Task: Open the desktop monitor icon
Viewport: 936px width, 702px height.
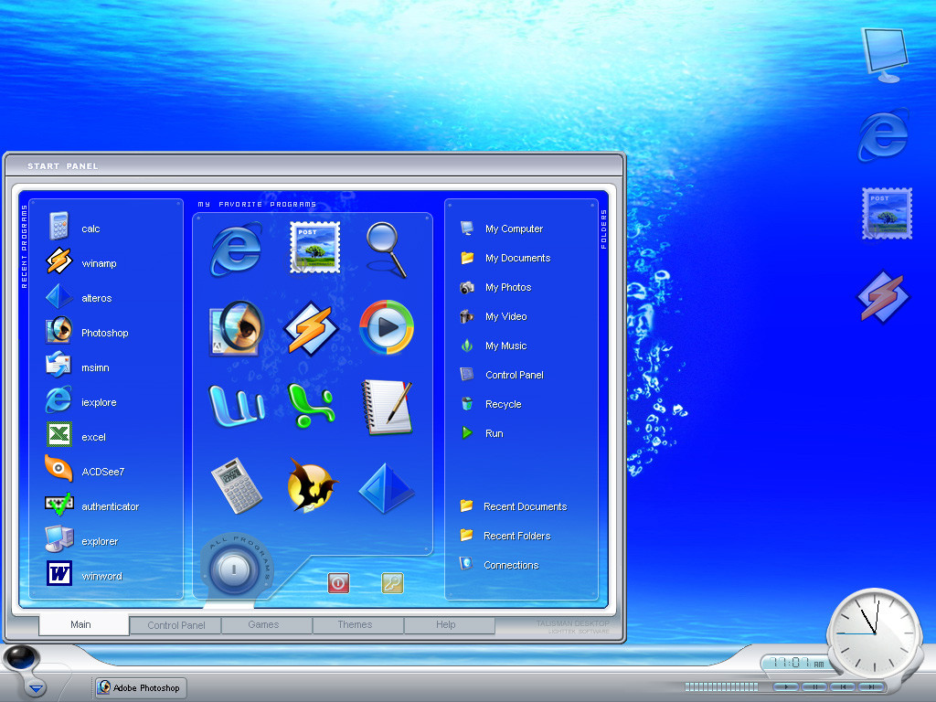Action: [x=885, y=55]
